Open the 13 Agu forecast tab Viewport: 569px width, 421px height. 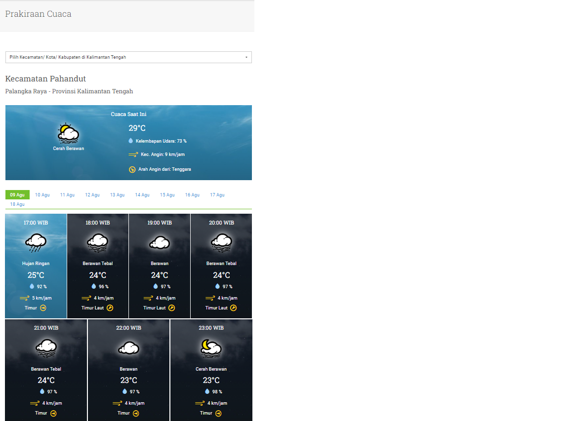click(x=117, y=195)
